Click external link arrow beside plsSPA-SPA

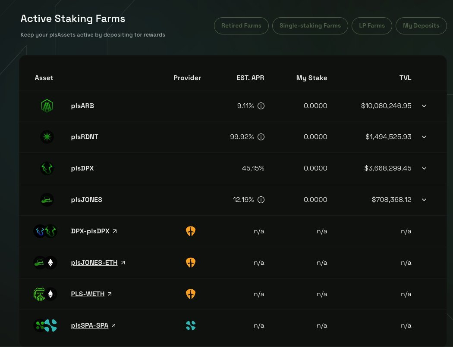[x=113, y=325]
